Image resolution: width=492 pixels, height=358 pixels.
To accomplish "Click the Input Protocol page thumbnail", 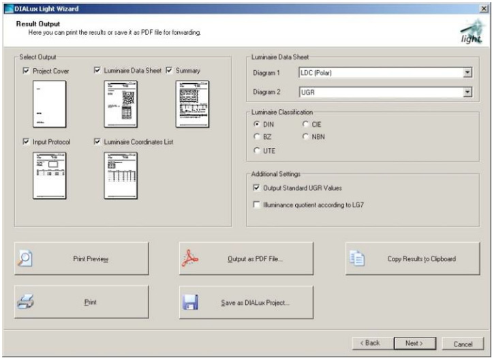I will pos(49,175).
